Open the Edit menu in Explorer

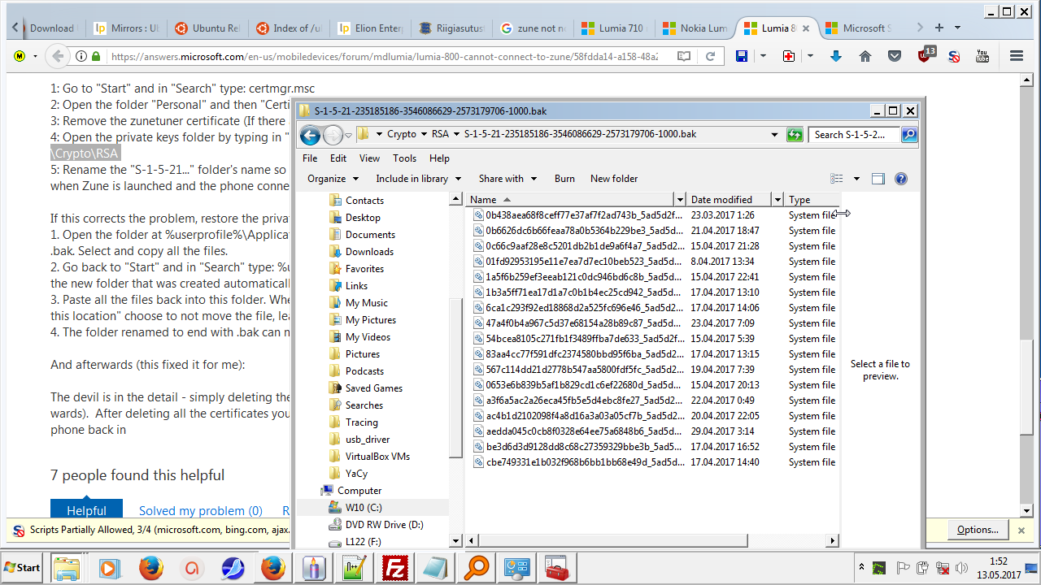[x=338, y=158]
